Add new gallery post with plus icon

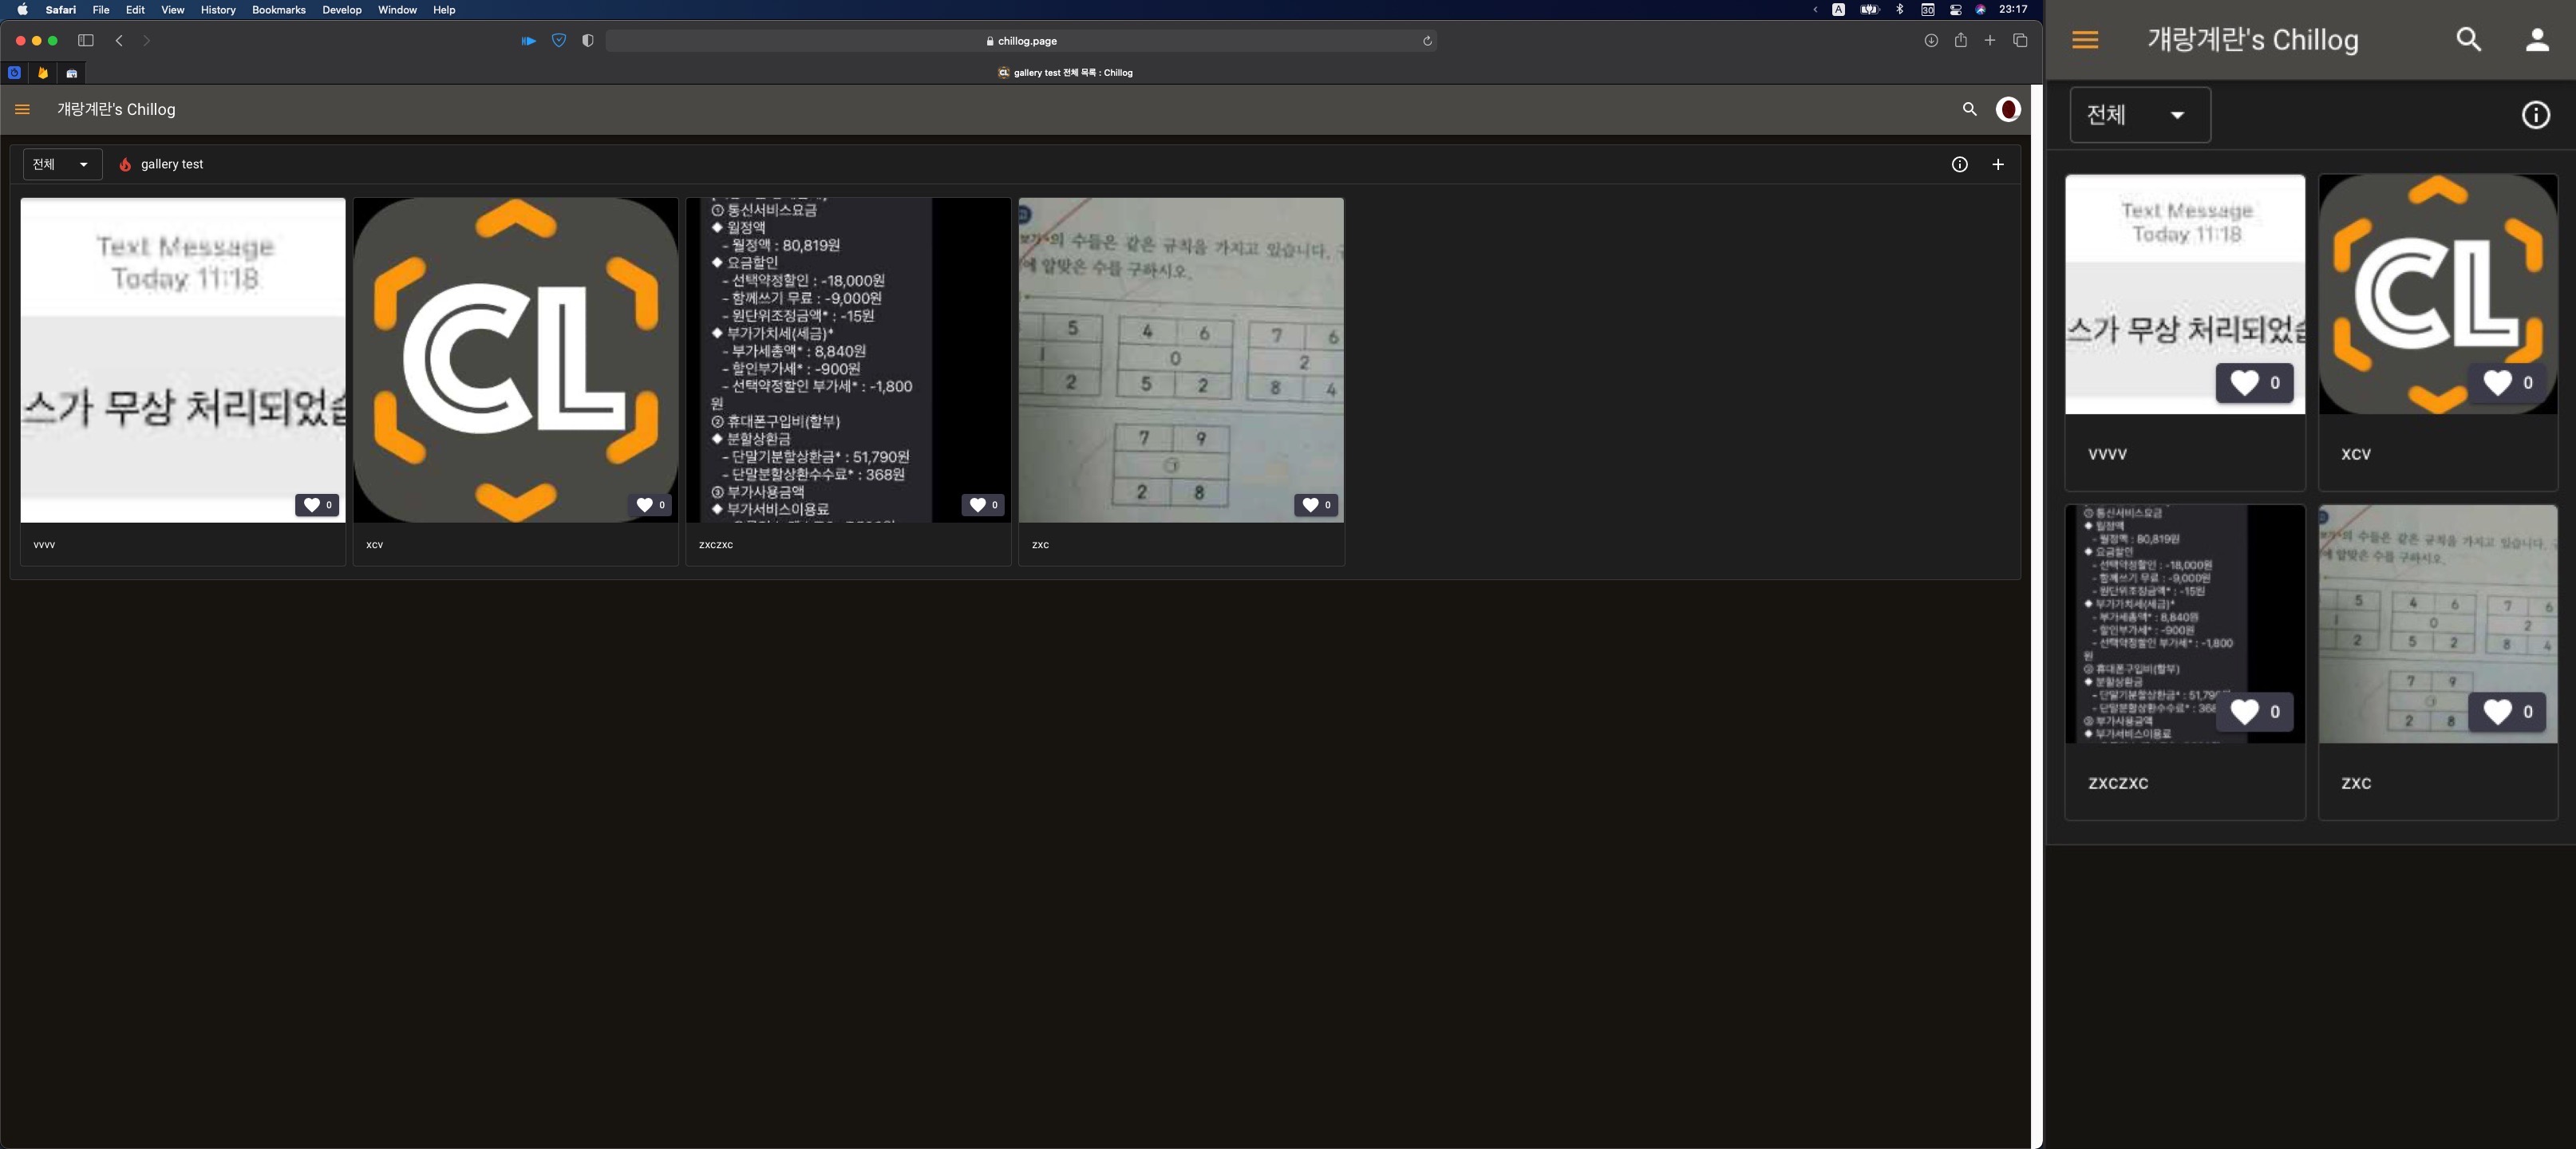(1997, 165)
